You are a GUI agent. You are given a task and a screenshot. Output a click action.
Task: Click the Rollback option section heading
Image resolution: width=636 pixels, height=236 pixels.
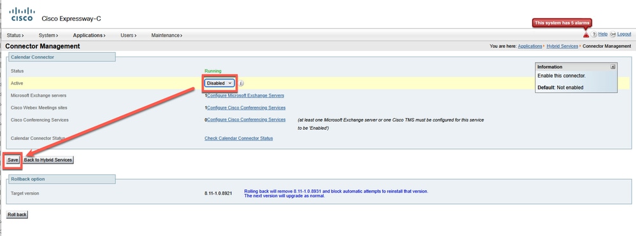point(27,179)
